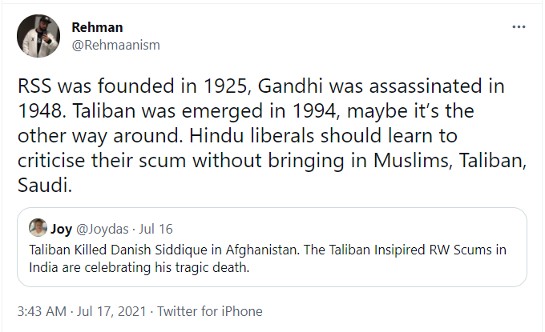Click the @Rehmaanism handle
The height and width of the screenshot is (332, 545).
(x=115, y=45)
